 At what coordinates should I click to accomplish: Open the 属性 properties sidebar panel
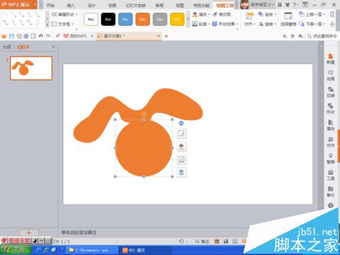330,125
